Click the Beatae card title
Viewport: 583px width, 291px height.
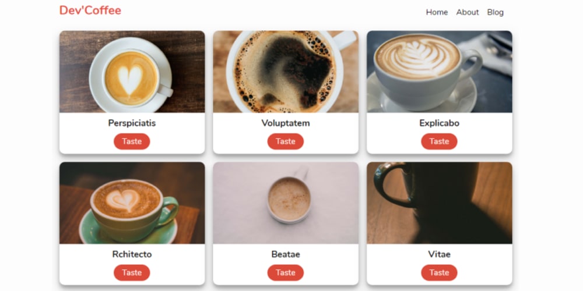point(286,254)
